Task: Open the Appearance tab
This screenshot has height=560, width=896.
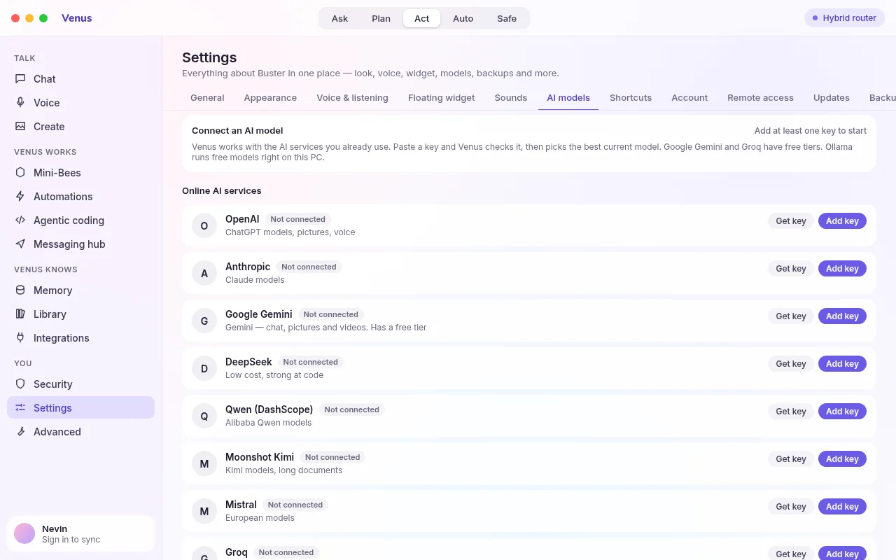Action: [270, 98]
